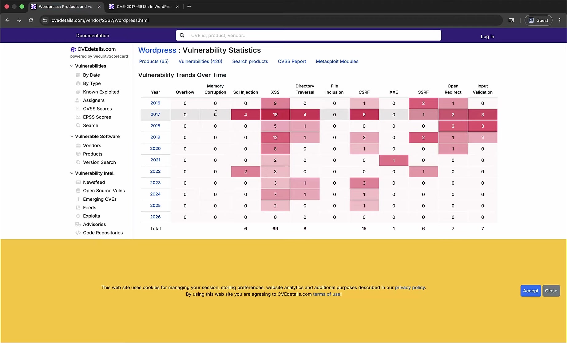Go back with browser back arrow
This screenshot has height=343, width=567.
click(x=7, y=20)
